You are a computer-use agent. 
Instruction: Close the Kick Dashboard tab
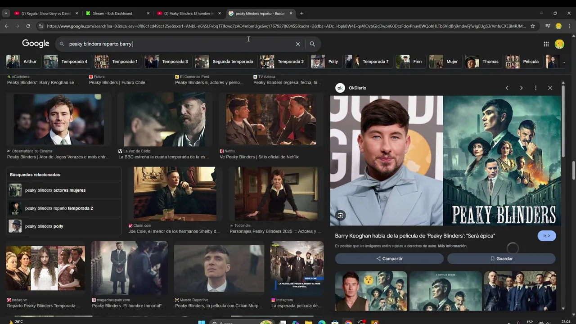148,13
